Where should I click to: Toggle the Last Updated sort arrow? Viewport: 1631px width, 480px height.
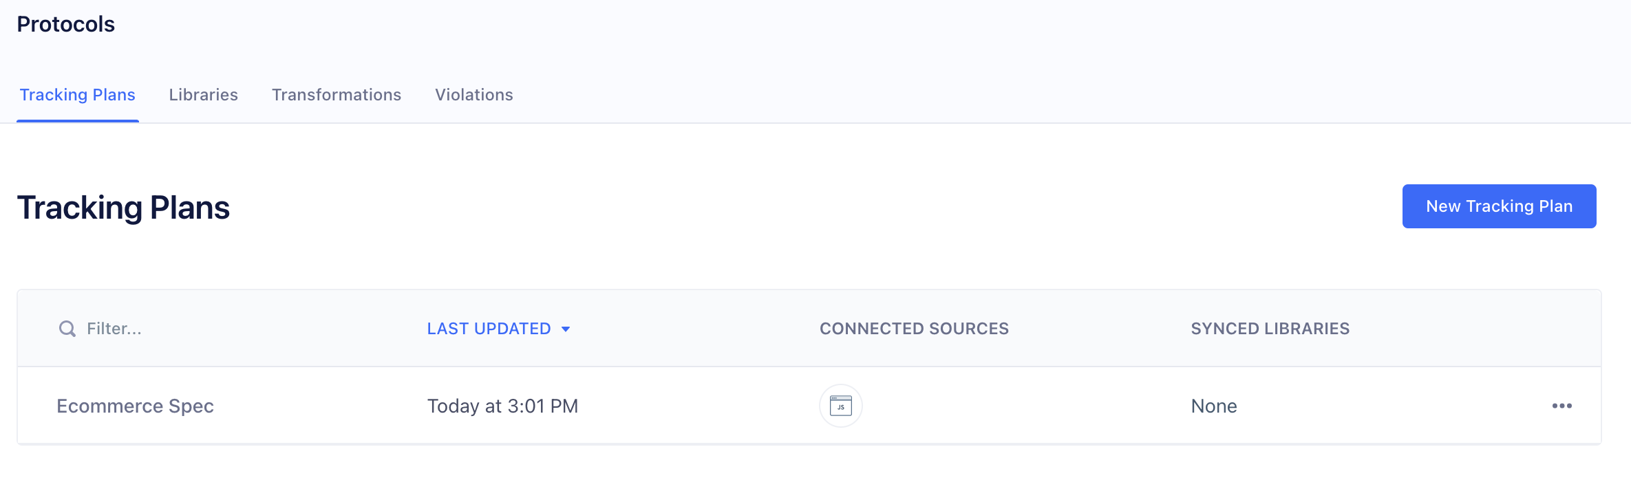[x=566, y=329]
